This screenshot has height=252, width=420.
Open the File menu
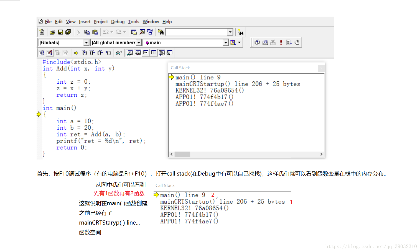pyautogui.click(x=48, y=22)
